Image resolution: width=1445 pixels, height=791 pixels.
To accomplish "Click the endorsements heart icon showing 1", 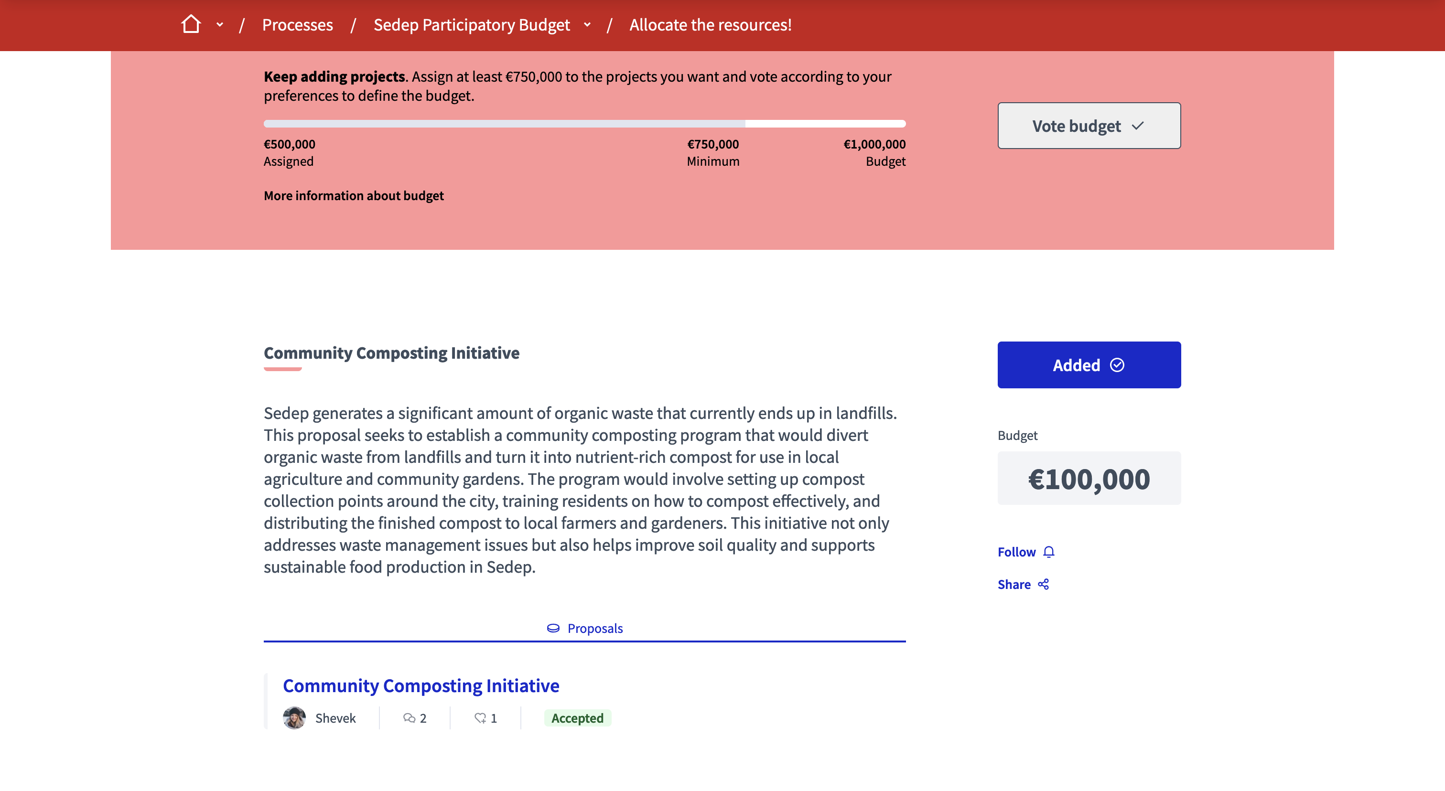I will [x=480, y=718].
